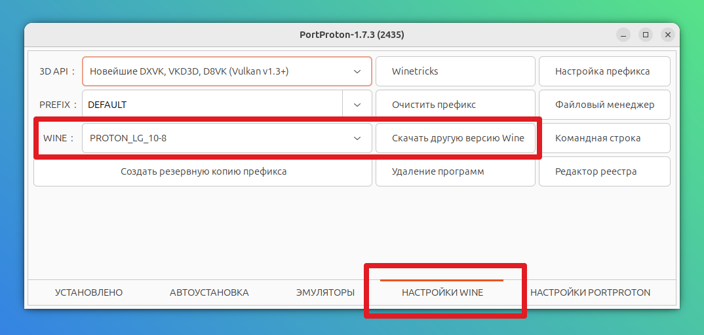Open Файловый менеджер

click(x=604, y=105)
